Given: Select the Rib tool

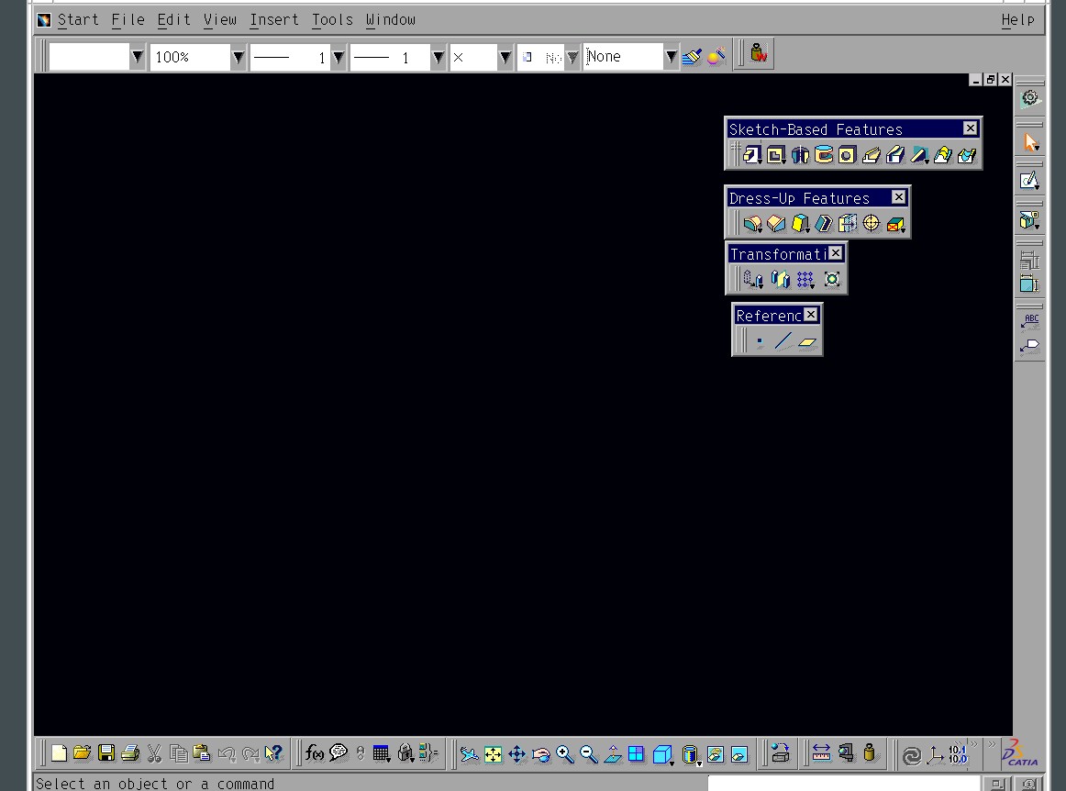Looking at the screenshot, I should coord(871,155).
